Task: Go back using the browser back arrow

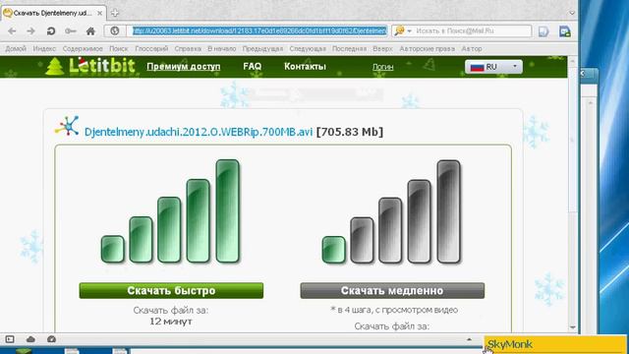Action: [12, 30]
